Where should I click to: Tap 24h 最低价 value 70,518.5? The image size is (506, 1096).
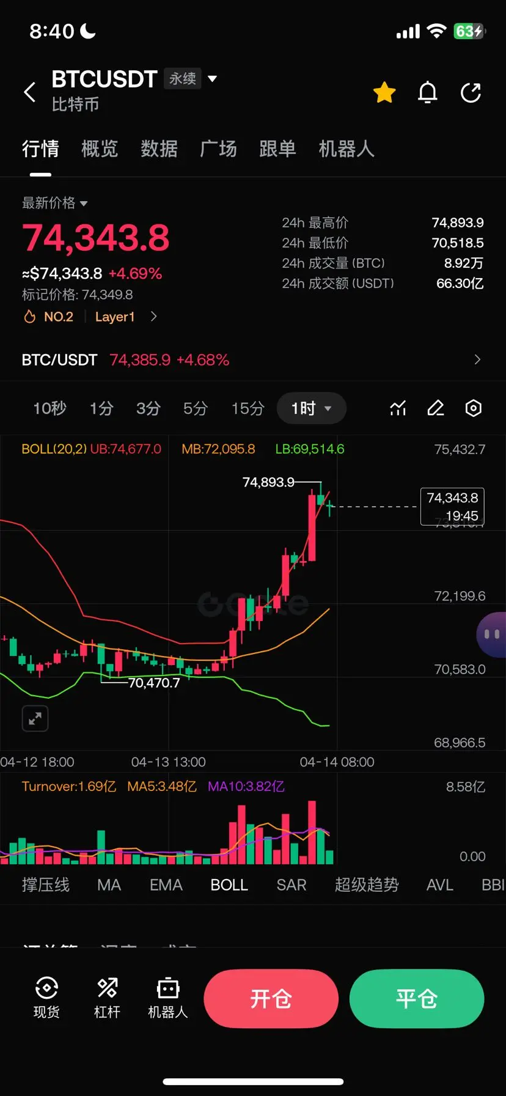point(458,243)
